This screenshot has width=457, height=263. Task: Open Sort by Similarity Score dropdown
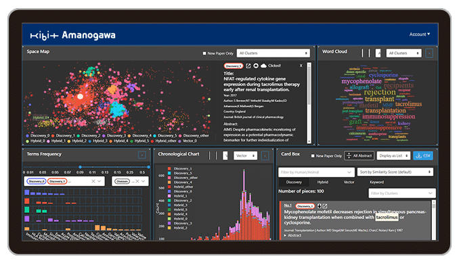(x=395, y=172)
